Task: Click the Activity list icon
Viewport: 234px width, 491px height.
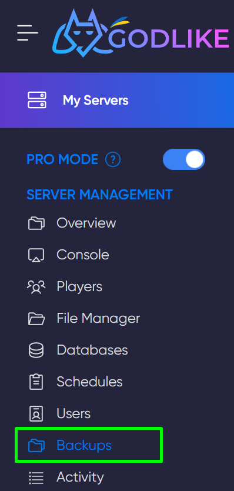Action: [36, 477]
